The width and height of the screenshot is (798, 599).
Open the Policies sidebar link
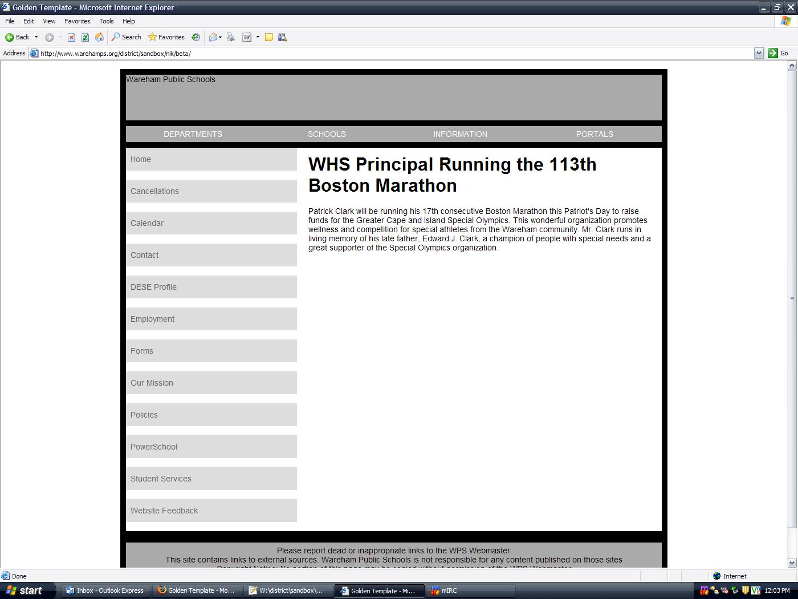(211, 415)
